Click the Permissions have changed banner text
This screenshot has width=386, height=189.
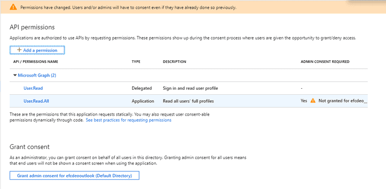pos(128,8)
